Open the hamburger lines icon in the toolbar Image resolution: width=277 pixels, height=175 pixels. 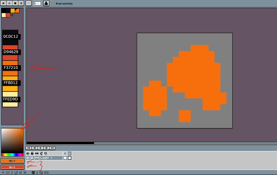click(x=21, y=3)
